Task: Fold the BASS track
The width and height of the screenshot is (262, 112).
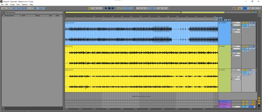Action: tap(220, 46)
